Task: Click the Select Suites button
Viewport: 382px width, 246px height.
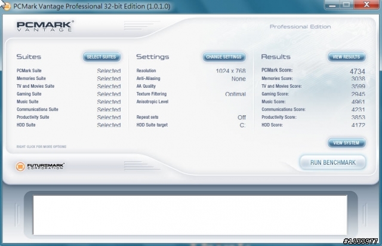Action: pos(101,57)
